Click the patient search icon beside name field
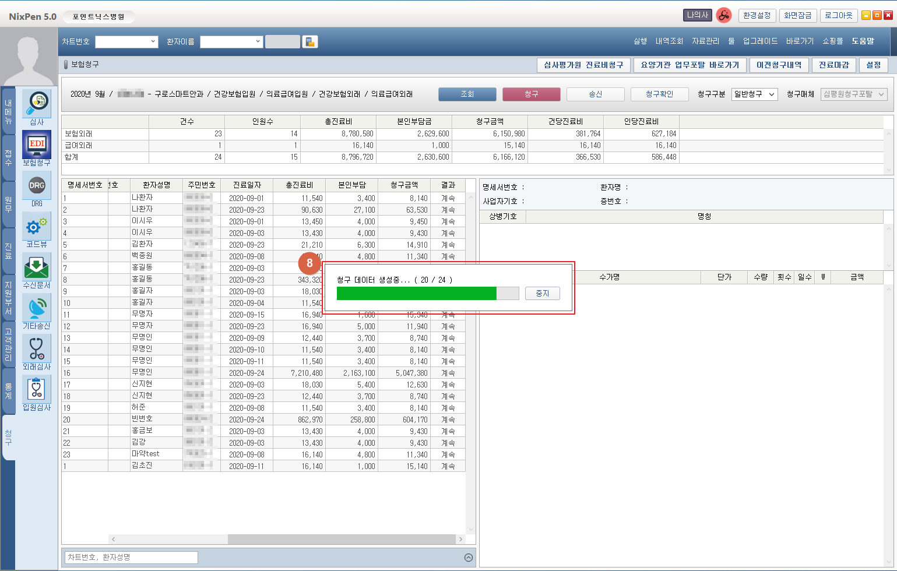 point(310,42)
